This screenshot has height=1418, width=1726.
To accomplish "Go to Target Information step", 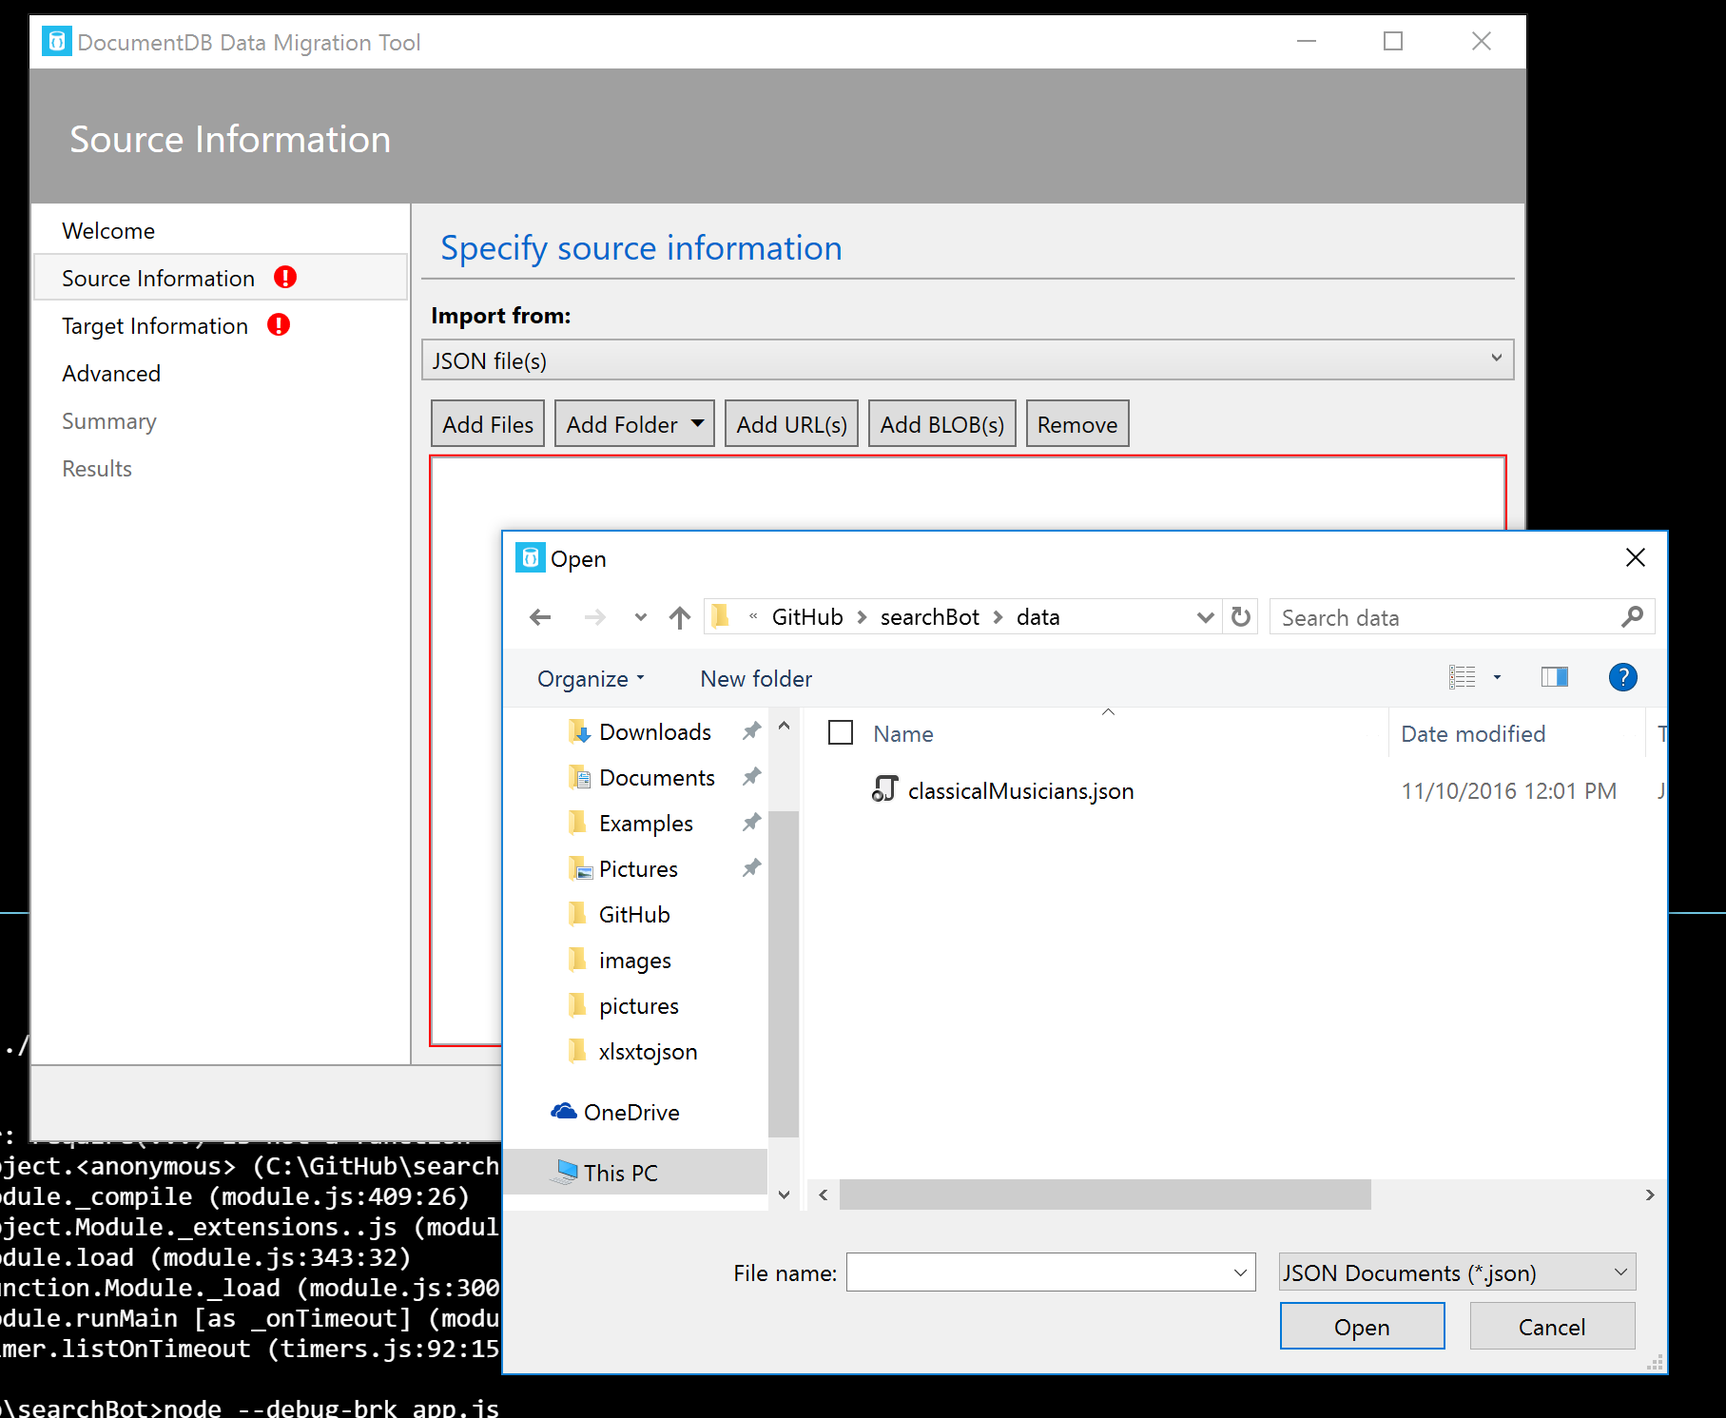I will (x=155, y=325).
